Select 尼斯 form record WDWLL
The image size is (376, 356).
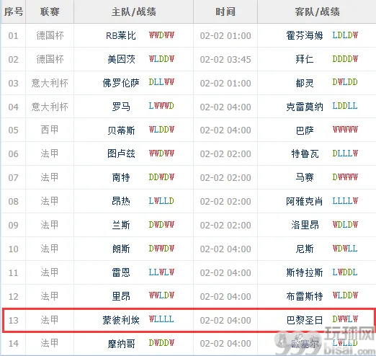(345, 248)
